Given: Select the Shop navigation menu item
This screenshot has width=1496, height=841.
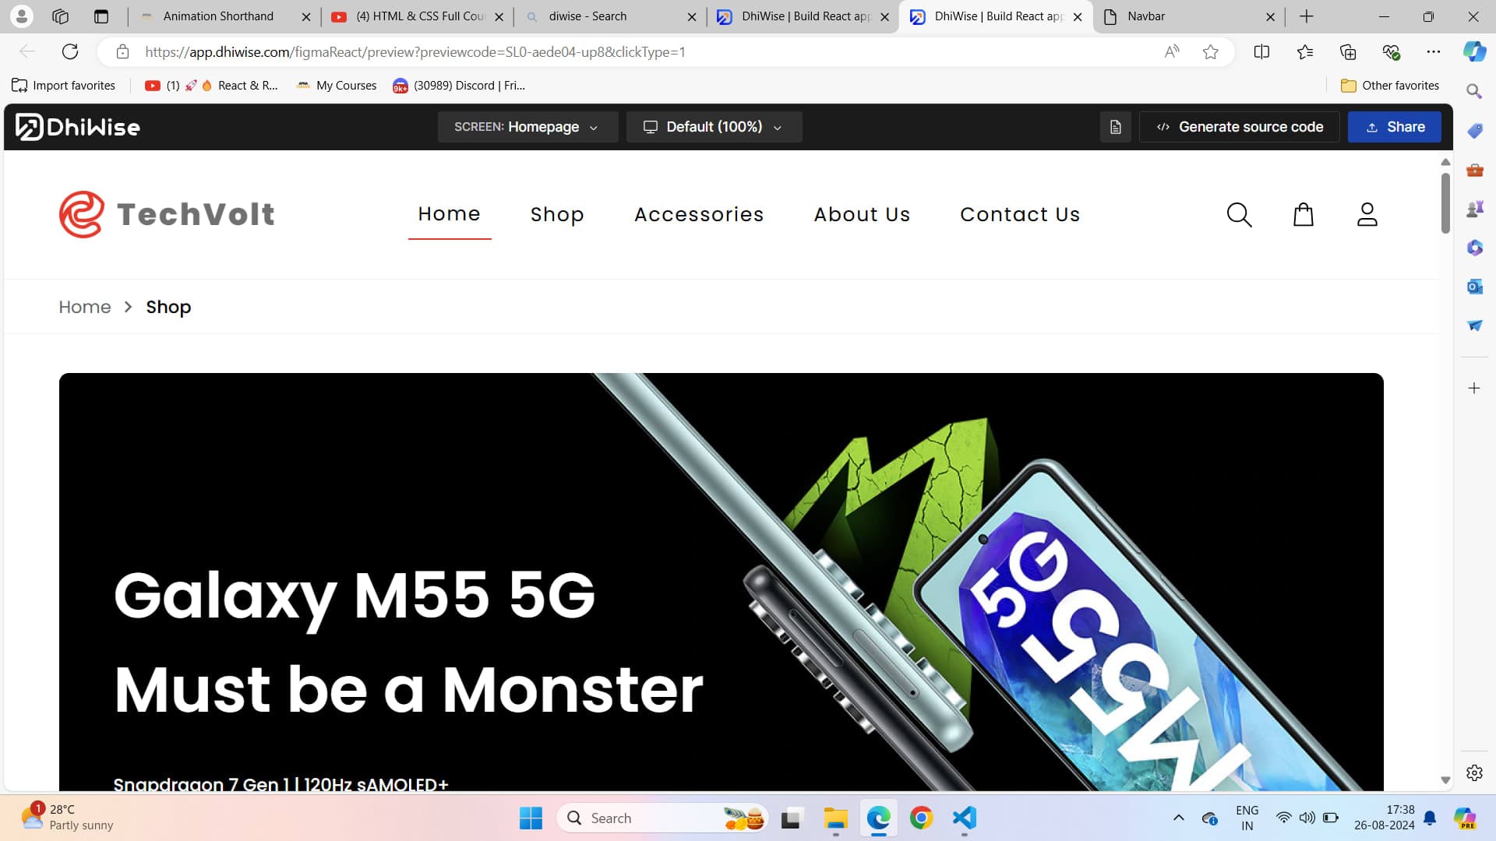Looking at the screenshot, I should coord(557,214).
